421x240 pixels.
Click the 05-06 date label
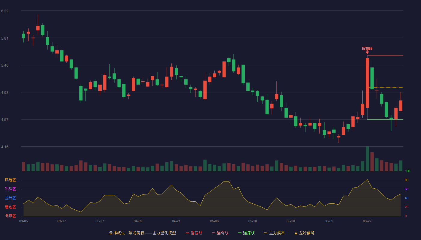pyautogui.click(x=214, y=221)
